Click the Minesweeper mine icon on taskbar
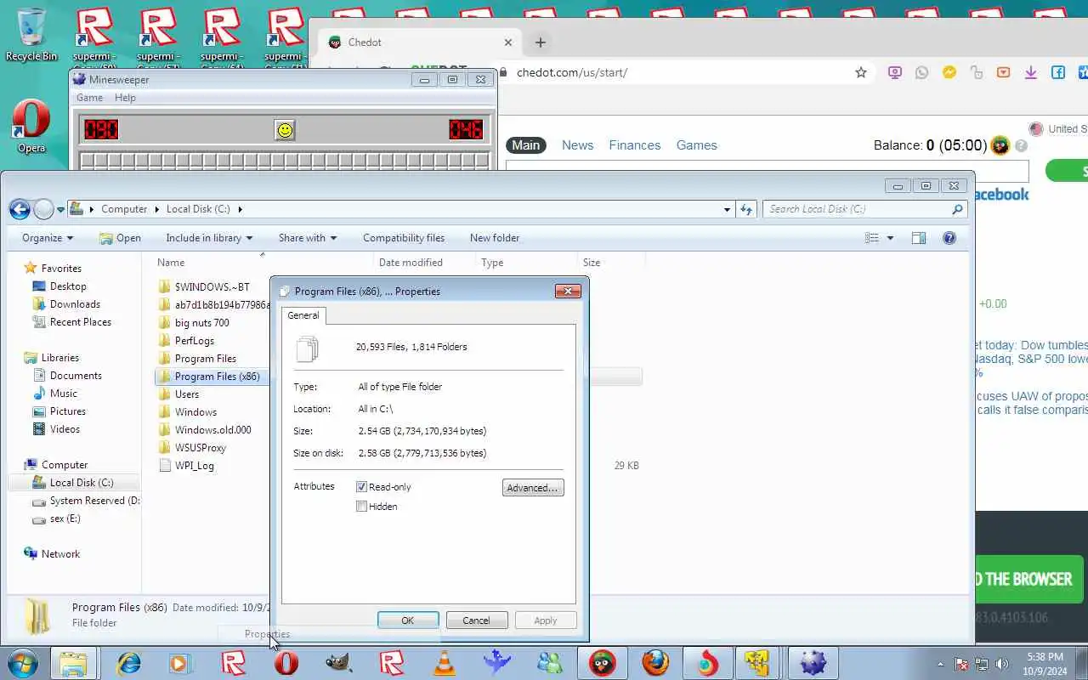 click(813, 663)
